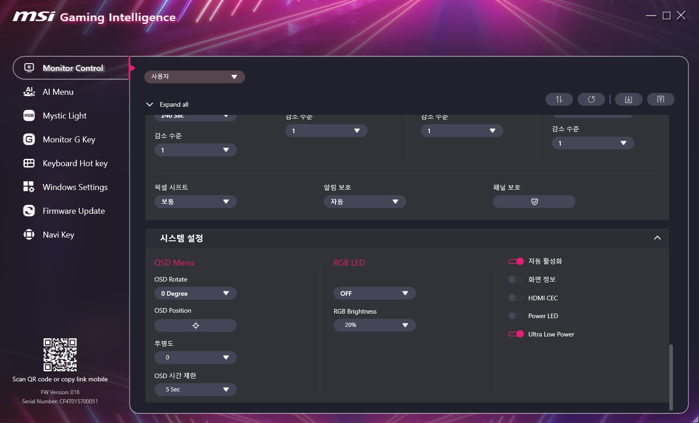The height and width of the screenshot is (423, 699).
Task: Click the reset circular arrow icon
Action: tap(591, 99)
